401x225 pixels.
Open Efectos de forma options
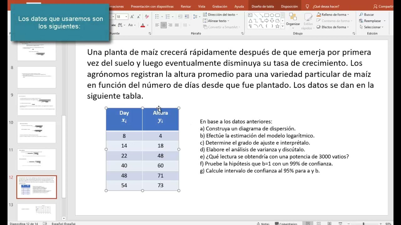click(333, 27)
